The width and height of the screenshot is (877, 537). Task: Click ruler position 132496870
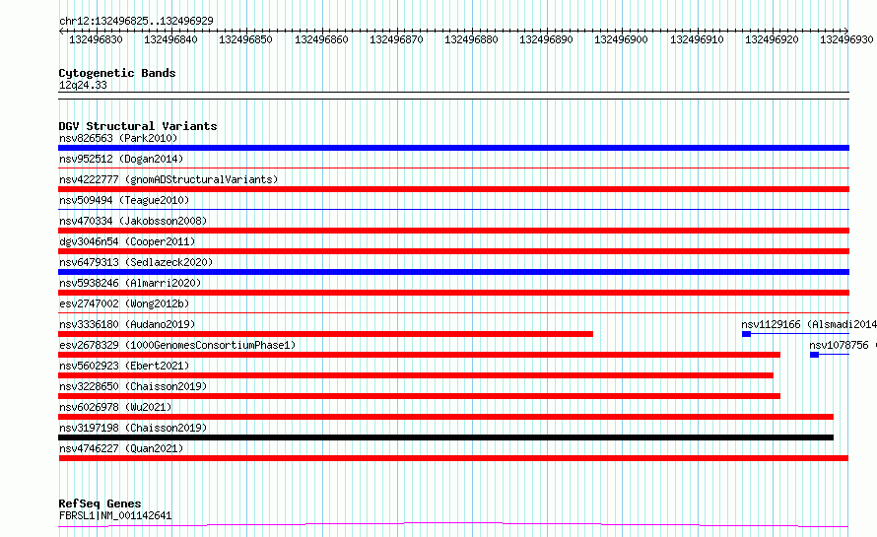point(396,39)
